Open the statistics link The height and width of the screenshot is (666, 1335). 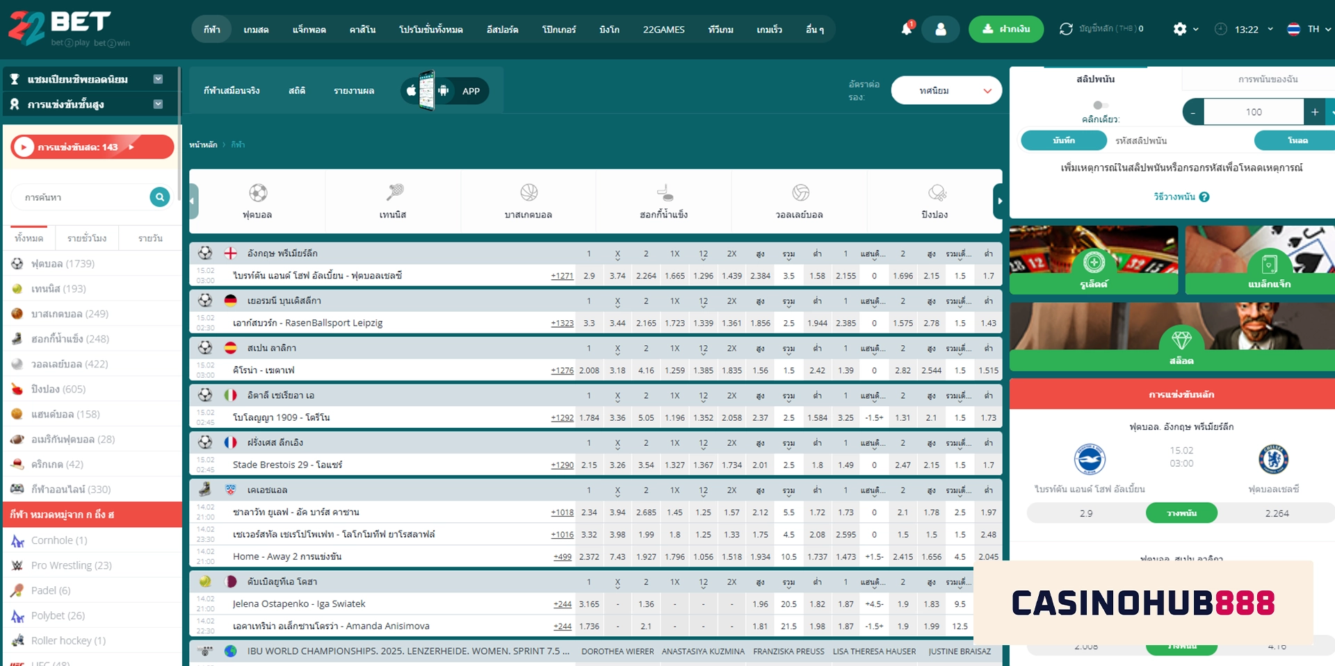point(297,91)
